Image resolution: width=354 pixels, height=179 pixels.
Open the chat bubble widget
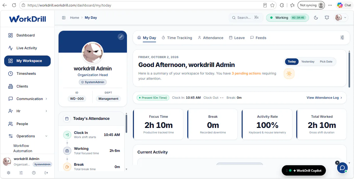pos(342,168)
